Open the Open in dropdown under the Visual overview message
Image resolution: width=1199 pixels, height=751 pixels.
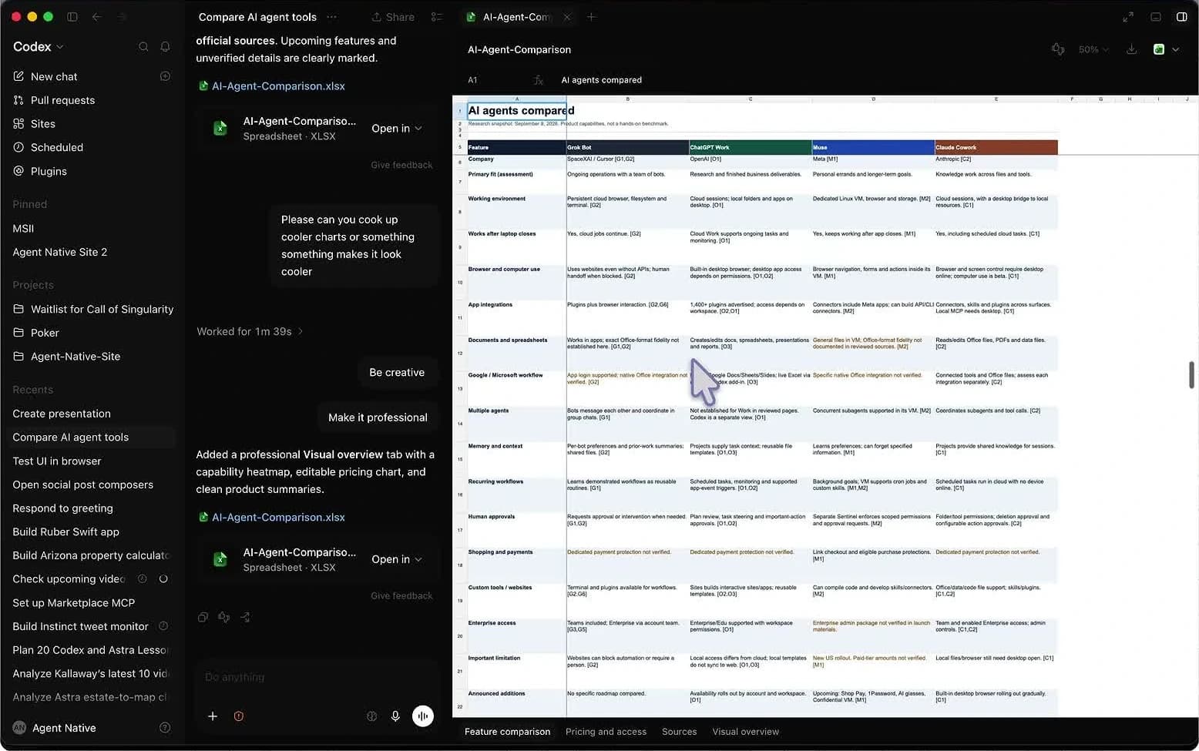click(397, 559)
